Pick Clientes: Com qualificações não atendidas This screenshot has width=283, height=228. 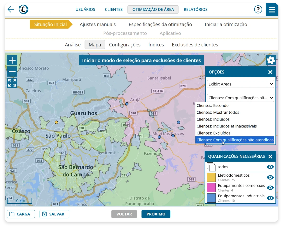235,140
